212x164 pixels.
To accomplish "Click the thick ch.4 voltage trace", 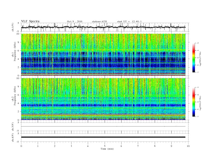I will pos(103,137).
